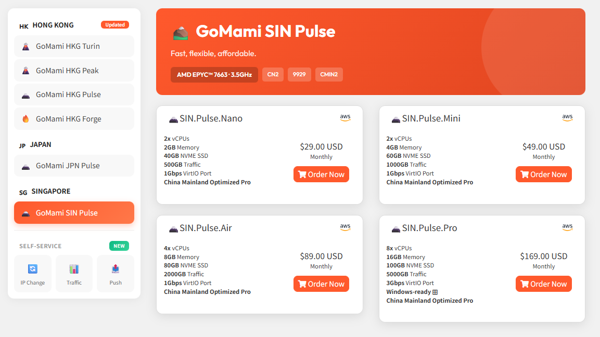The height and width of the screenshot is (337, 600).
Task: Select the active GoMami SIN Pulse item
Action: (74, 213)
